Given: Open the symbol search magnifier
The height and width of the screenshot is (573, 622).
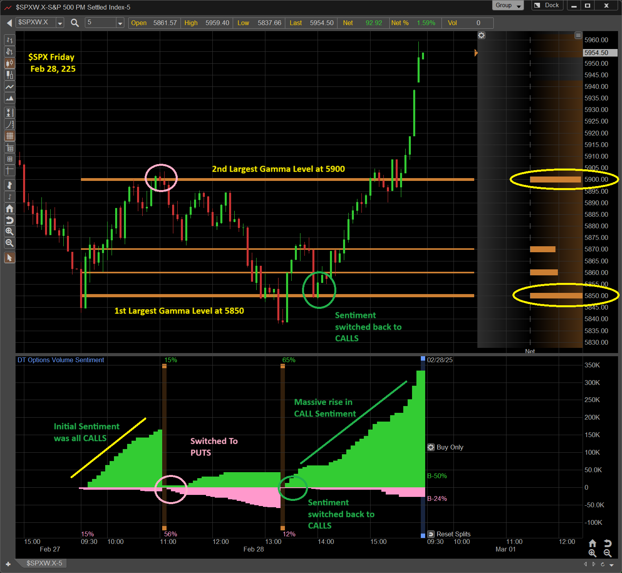Looking at the screenshot, I should point(75,23).
